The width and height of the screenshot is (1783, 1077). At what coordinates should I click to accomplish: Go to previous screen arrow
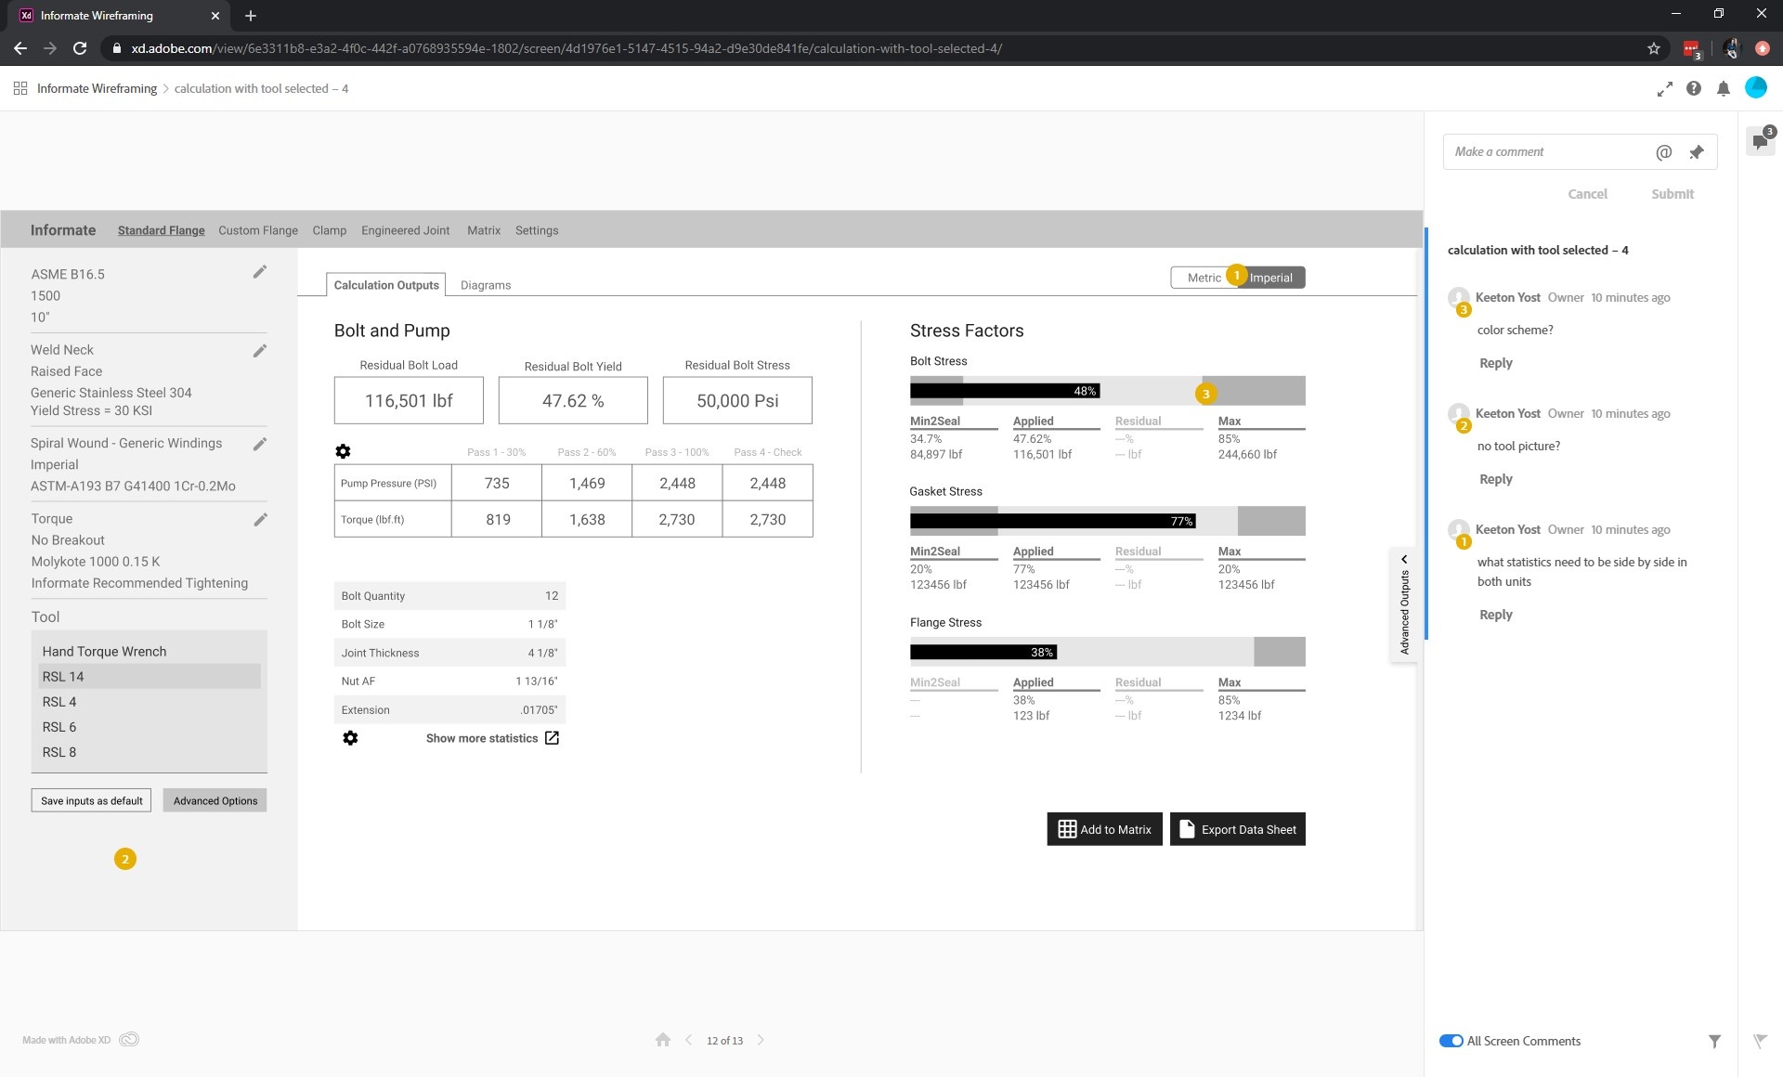coord(689,1040)
